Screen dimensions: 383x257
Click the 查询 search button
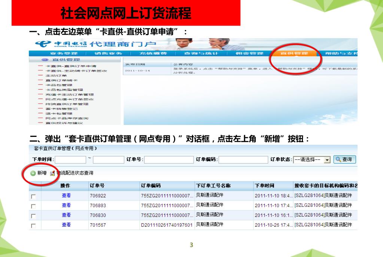click(345, 159)
